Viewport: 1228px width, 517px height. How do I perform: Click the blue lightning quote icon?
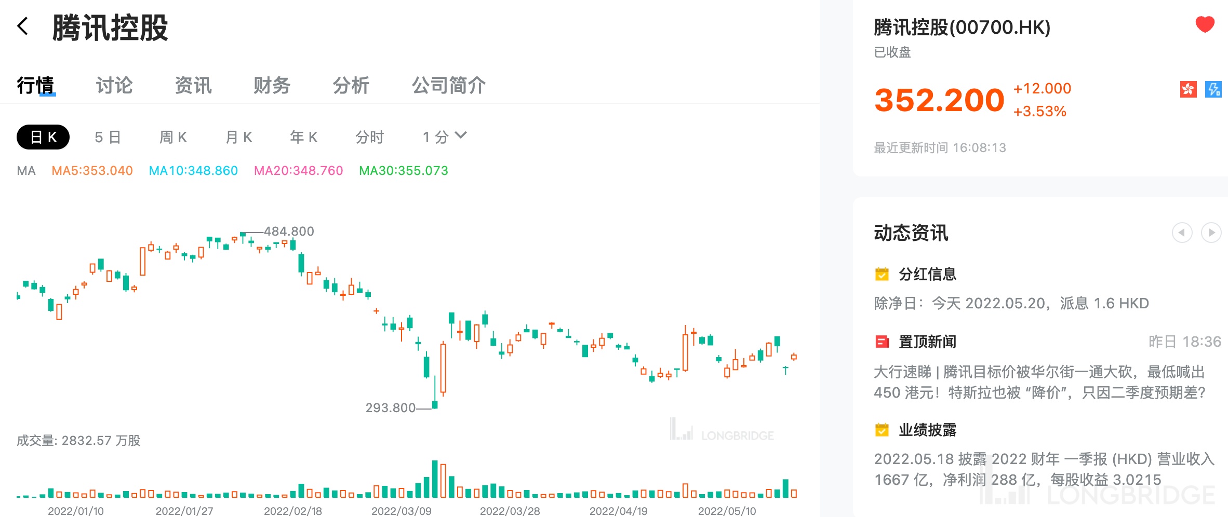pos(1213,89)
